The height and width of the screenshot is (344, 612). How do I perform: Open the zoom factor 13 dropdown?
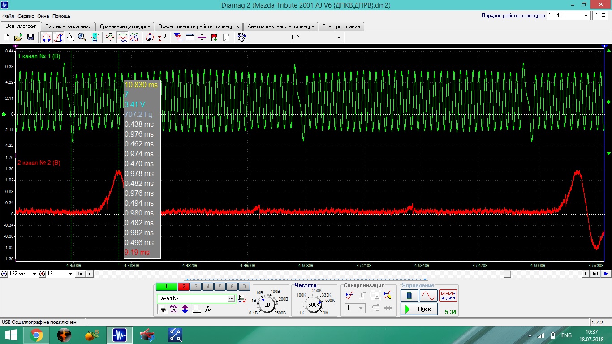tap(70, 274)
